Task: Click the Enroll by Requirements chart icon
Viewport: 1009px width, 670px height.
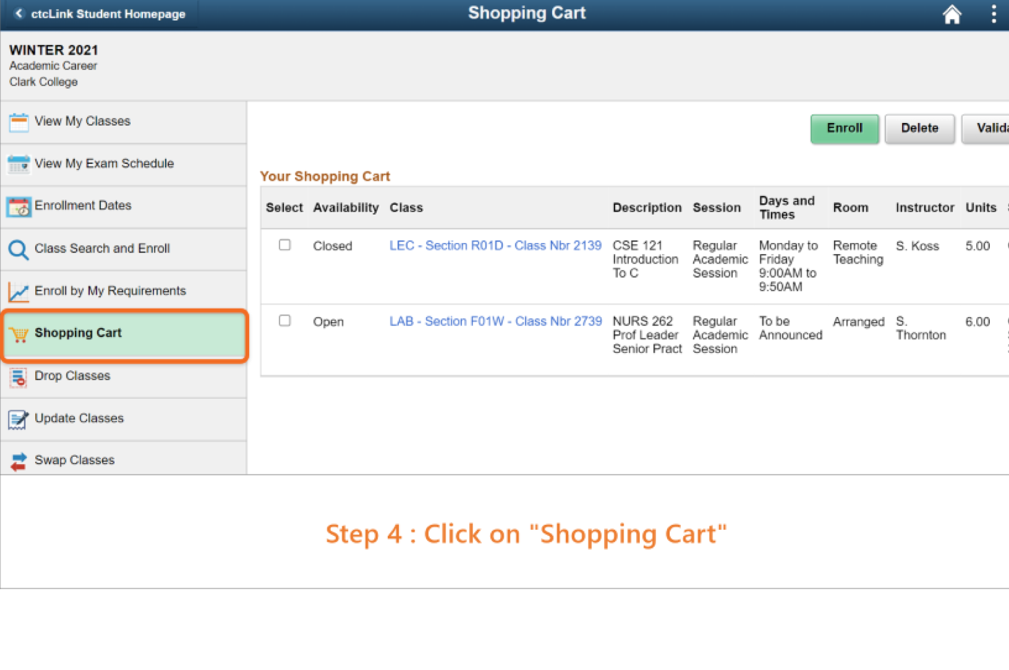Action: pos(19,291)
